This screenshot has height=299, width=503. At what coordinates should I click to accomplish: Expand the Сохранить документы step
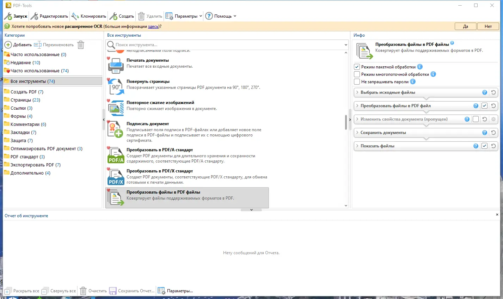pyautogui.click(x=357, y=133)
